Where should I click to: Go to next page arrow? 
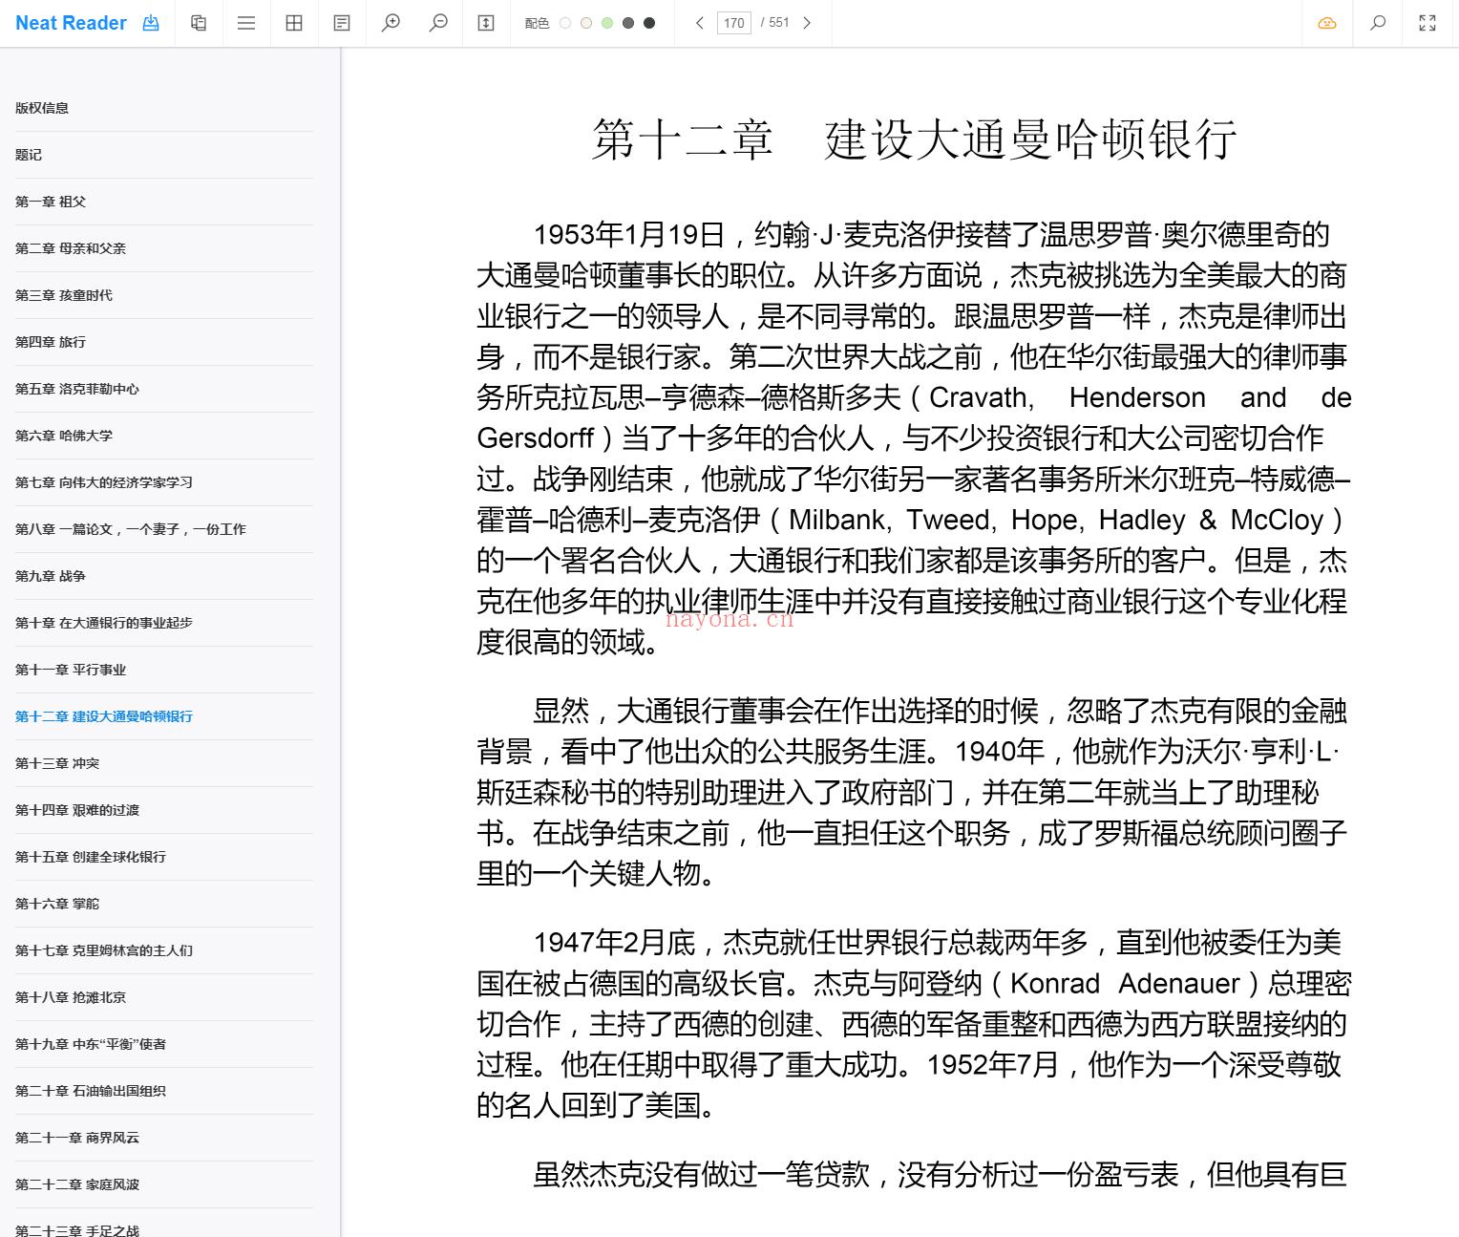tap(807, 23)
